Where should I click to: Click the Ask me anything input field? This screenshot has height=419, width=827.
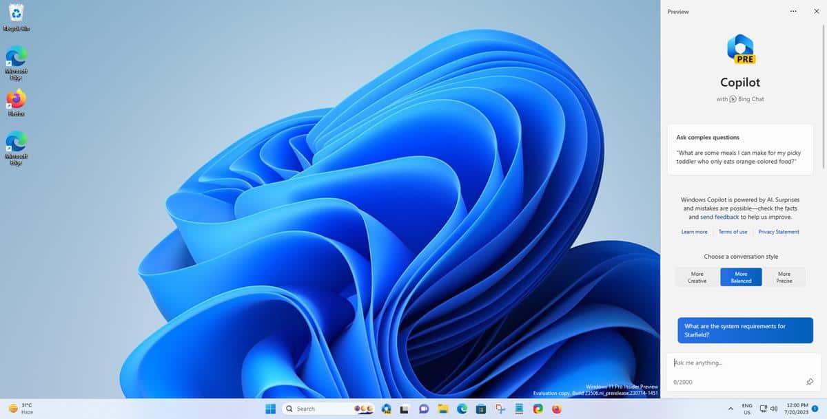(731, 363)
